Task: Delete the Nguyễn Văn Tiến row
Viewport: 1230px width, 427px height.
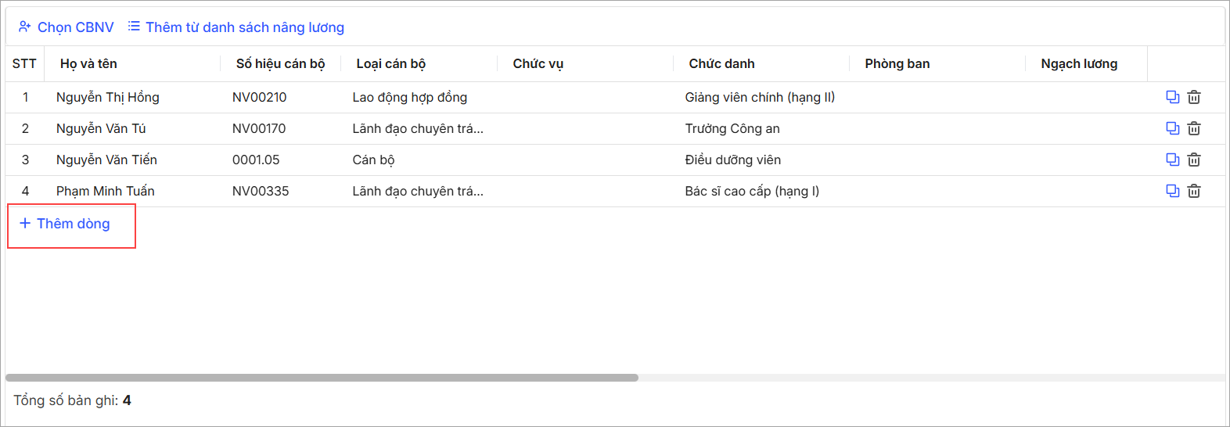Action: 1194,160
